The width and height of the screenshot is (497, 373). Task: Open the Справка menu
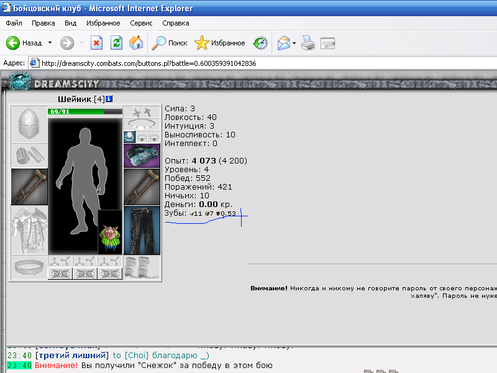coord(176,23)
